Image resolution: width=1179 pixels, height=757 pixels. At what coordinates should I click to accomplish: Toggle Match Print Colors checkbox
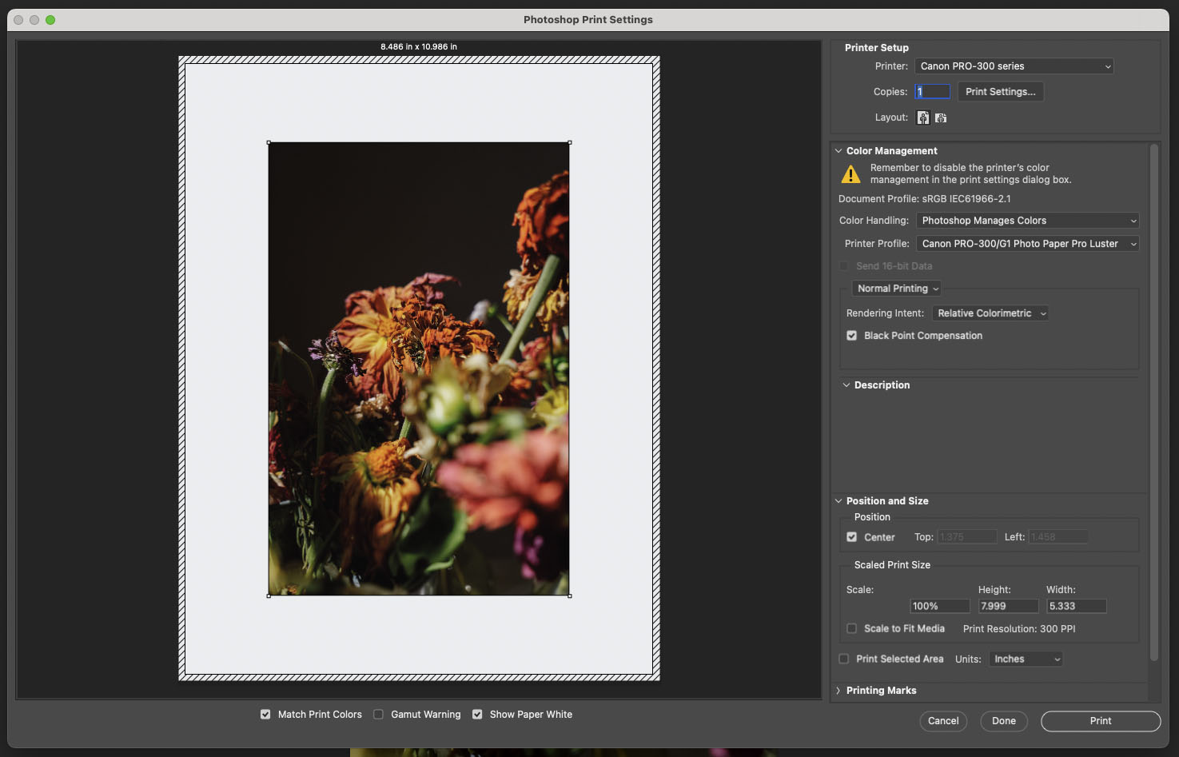265,715
